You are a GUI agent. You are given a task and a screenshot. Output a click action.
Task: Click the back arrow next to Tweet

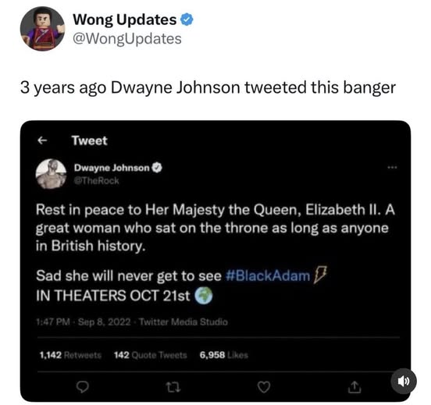point(42,140)
